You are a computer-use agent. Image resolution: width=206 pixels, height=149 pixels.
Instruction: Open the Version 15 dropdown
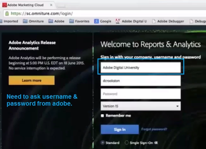pos(141,106)
